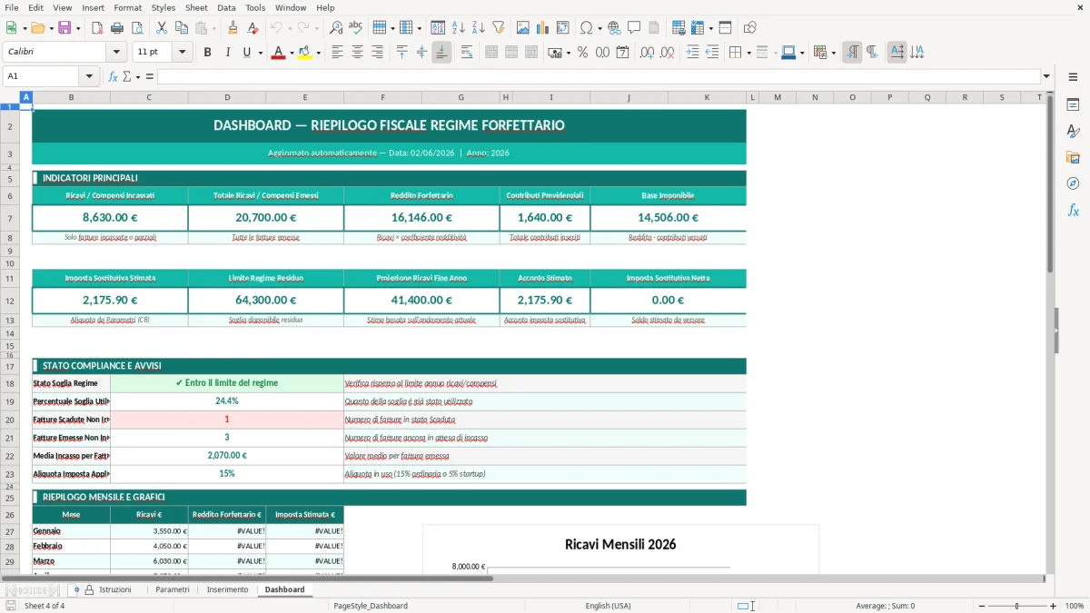Screen dimensions: 1090x613
Task: Toggle AutoFilter funnel icon
Action: 498,28
